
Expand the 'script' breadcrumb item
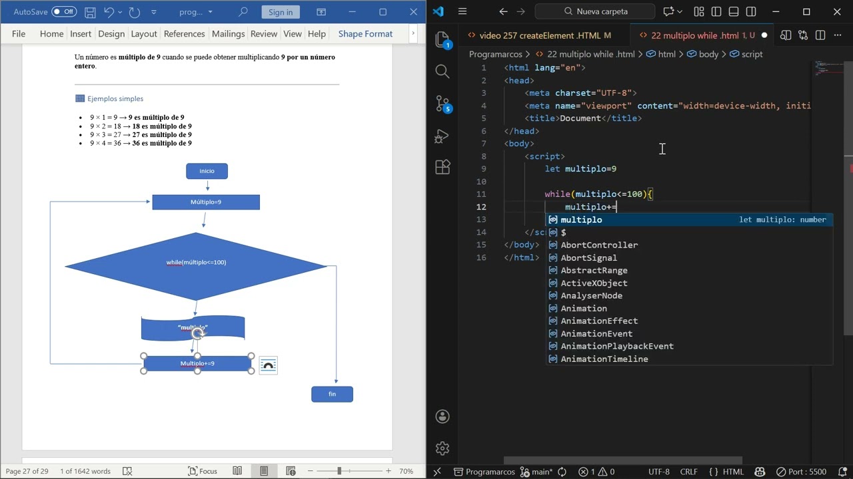pyautogui.click(x=746, y=54)
